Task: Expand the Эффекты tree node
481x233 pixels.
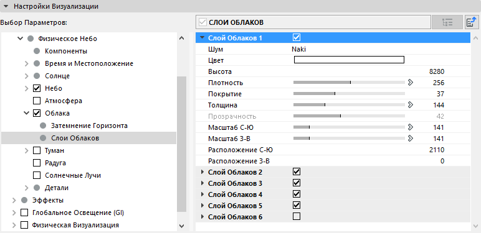Action: point(14,200)
